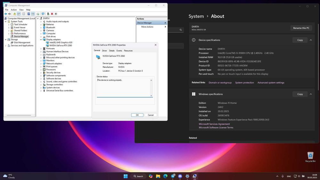320x180 pixels.
Task: Click the search magnifier in Settings window
Action: pyautogui.click(x=180, y=30)
